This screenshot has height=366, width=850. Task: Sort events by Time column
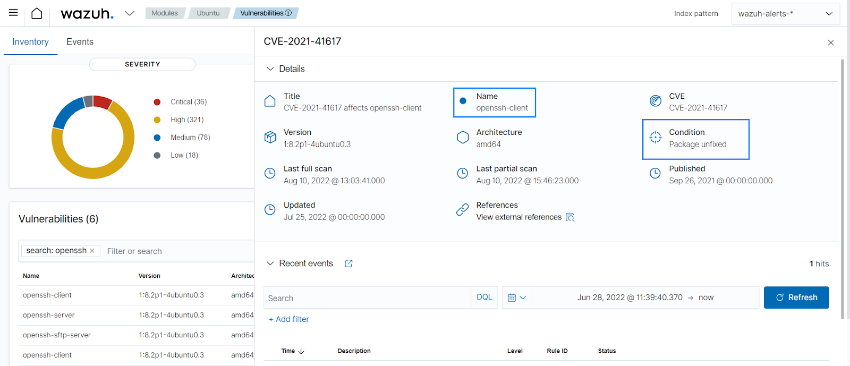[x=293, y=351]
